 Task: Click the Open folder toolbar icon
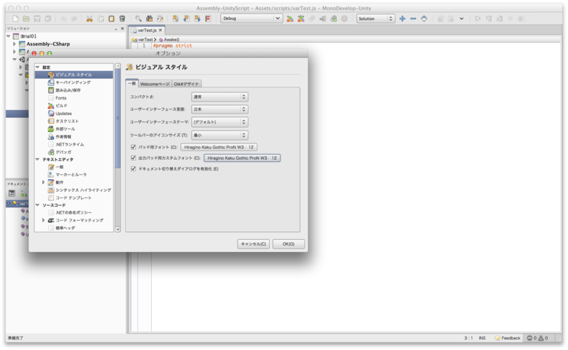pyautogui.click(x=26, y=18)
